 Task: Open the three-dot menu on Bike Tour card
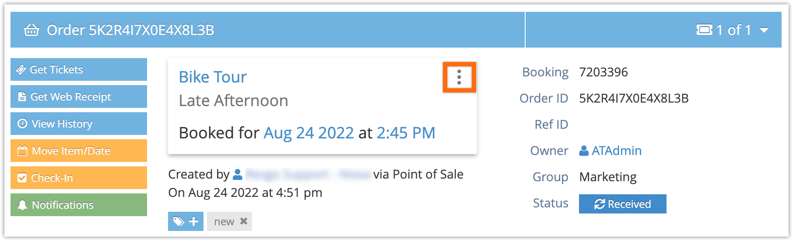coord(459,77)
